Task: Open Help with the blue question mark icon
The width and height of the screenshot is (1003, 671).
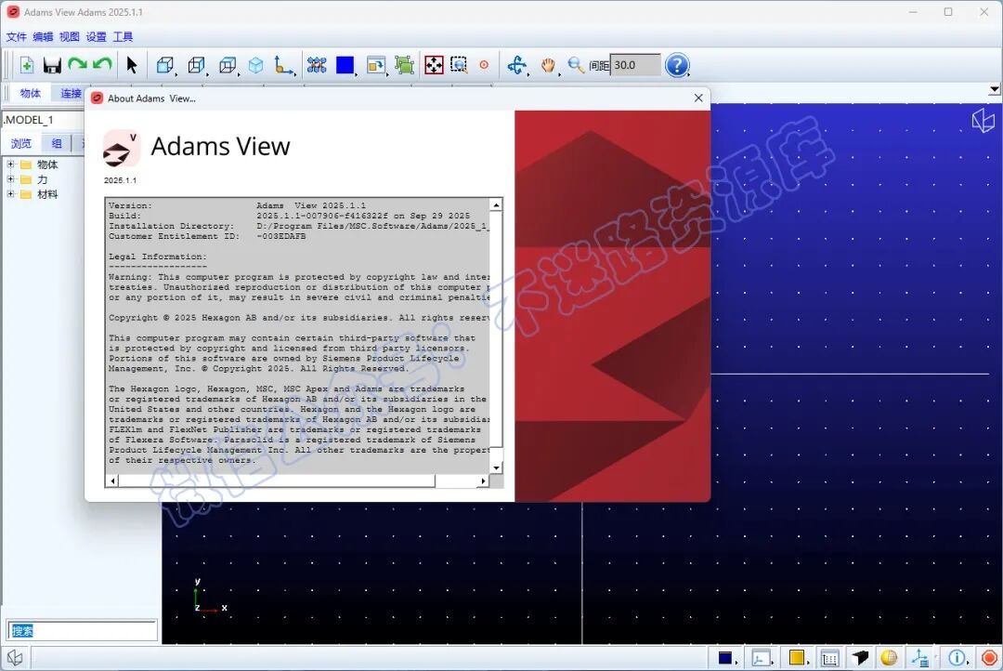Action: click(677, 65)
